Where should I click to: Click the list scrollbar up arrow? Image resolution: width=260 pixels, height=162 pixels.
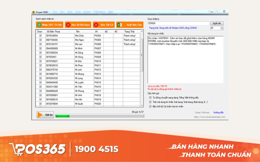142,31
